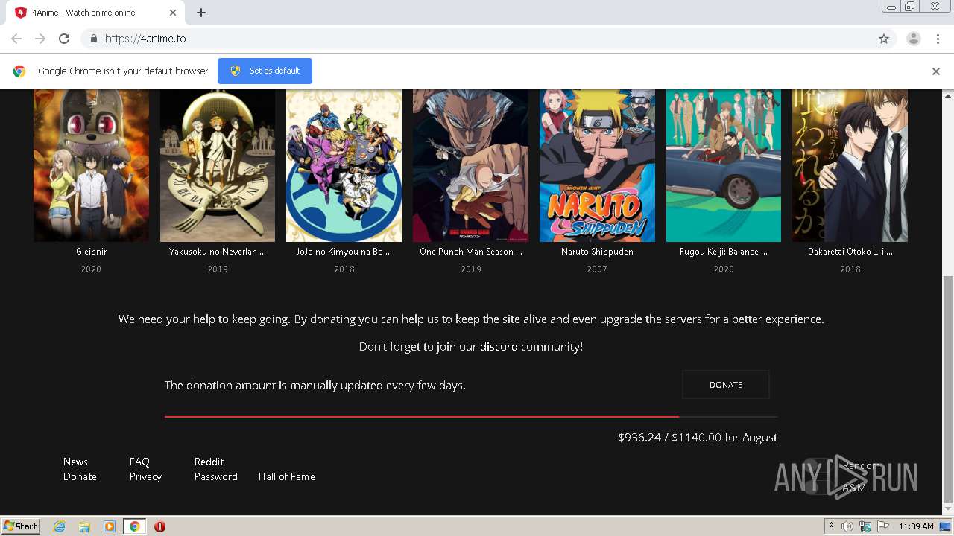Viewport: 954px width, 536px height.
Task: Click the Dakaretai Otoko 1-i title
Action: [850, 252]
